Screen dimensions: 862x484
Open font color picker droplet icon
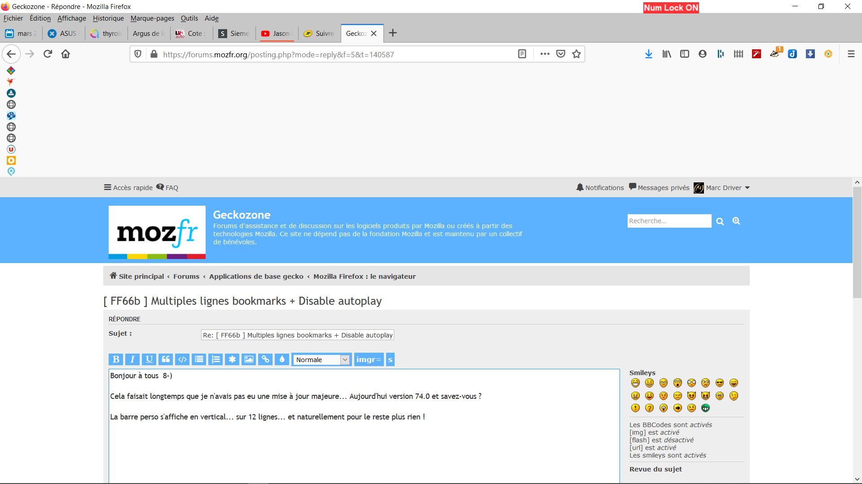[282, 359]
